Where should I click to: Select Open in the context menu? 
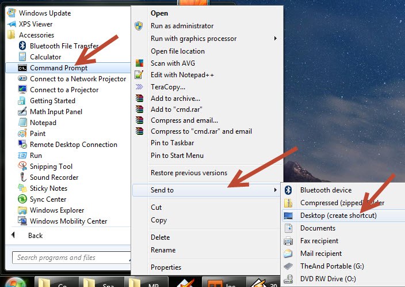coord(159,13)
